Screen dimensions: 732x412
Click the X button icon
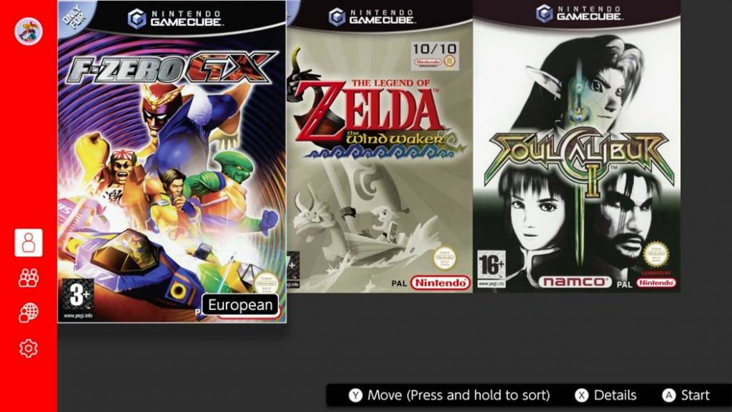point(582,396)
